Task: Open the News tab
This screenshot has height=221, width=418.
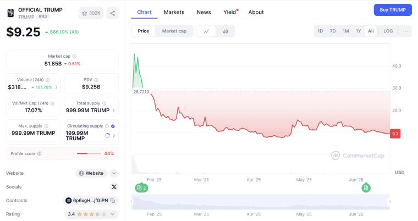Action: tap(204, 12)
